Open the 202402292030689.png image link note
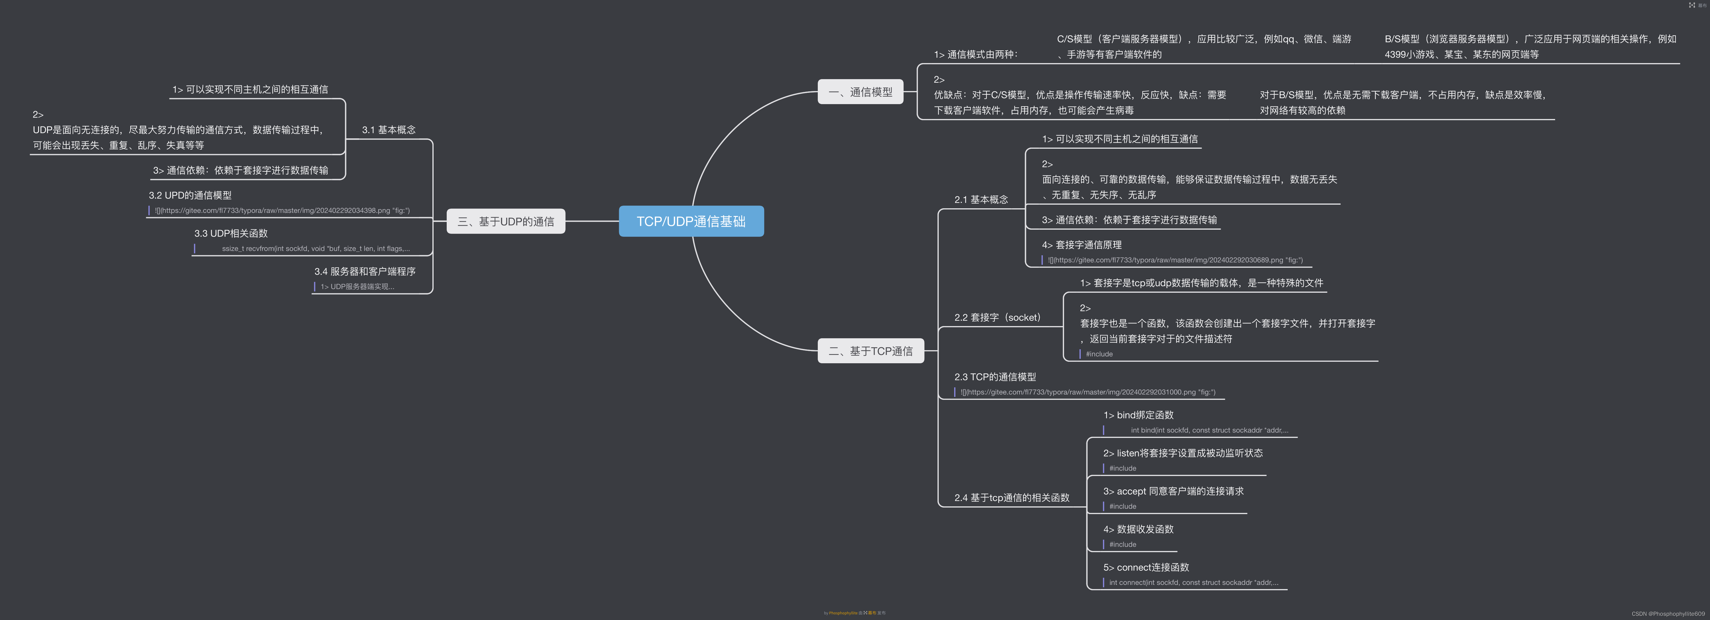Screen dimensions: 1710x620 click(x=1175, y=260)
